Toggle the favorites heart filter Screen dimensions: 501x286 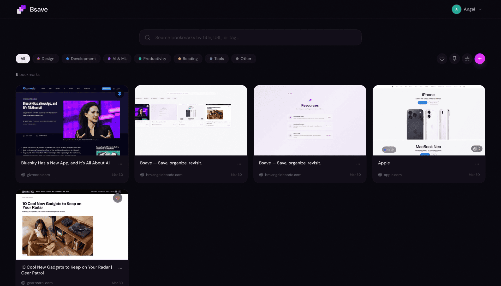click(x=442, y=59)
